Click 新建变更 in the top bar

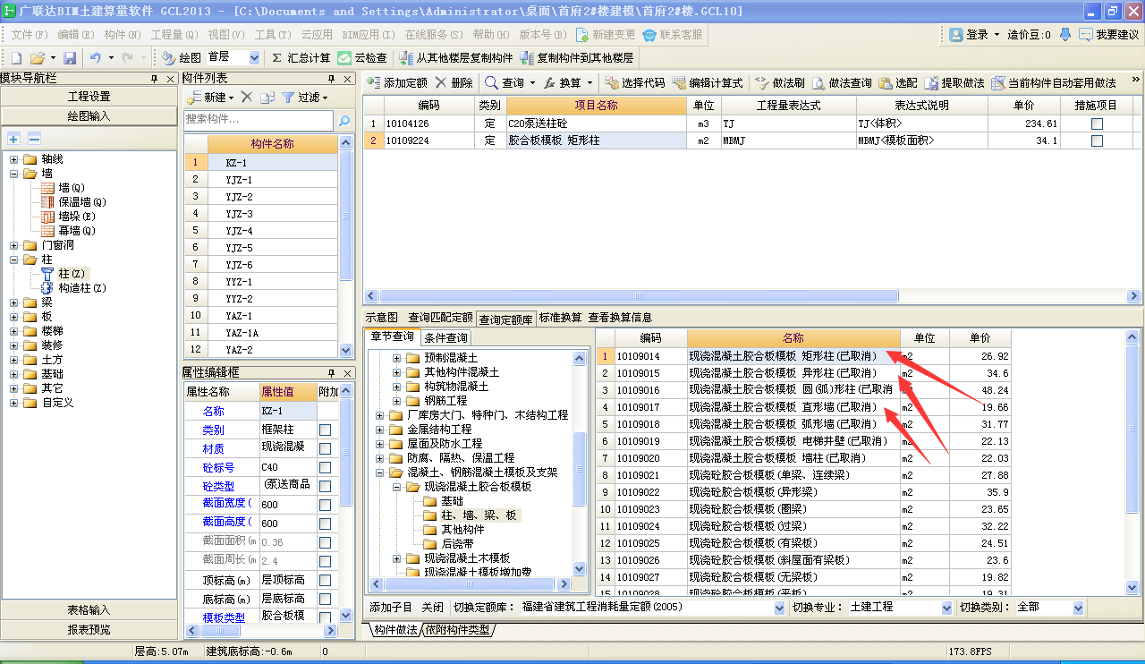tap(606, 34)
